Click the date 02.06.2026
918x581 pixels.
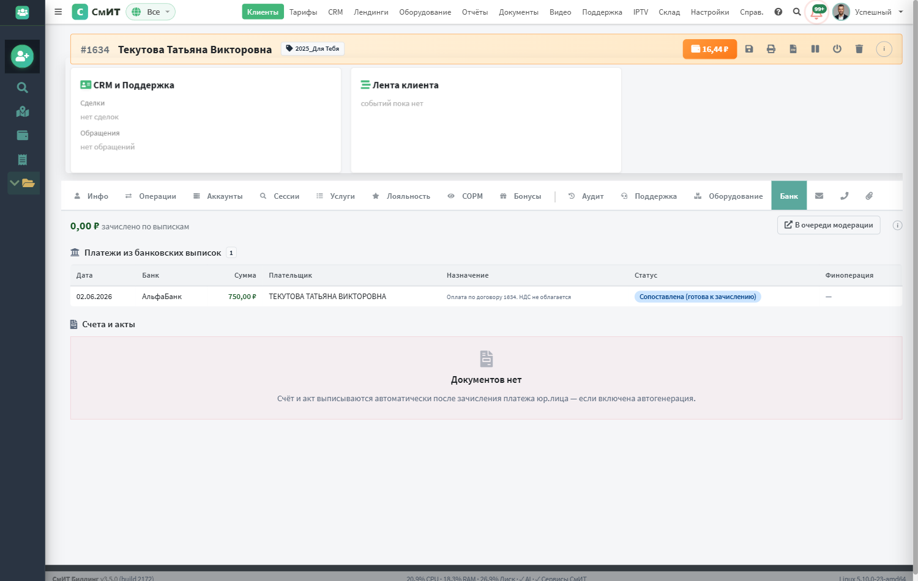click(94, 297)
